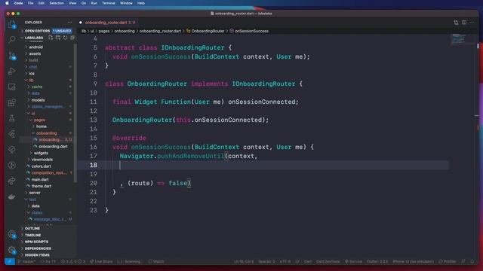
Task: Collapse all folders in Explorer
Action: [72, 38]
